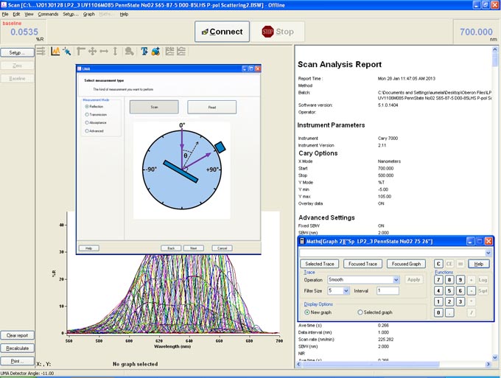Image resolution: width=501 pixels, height=378 pixels.
Task: Open the Operation dropdown showing Smooth
Action: tap(396, 280)
